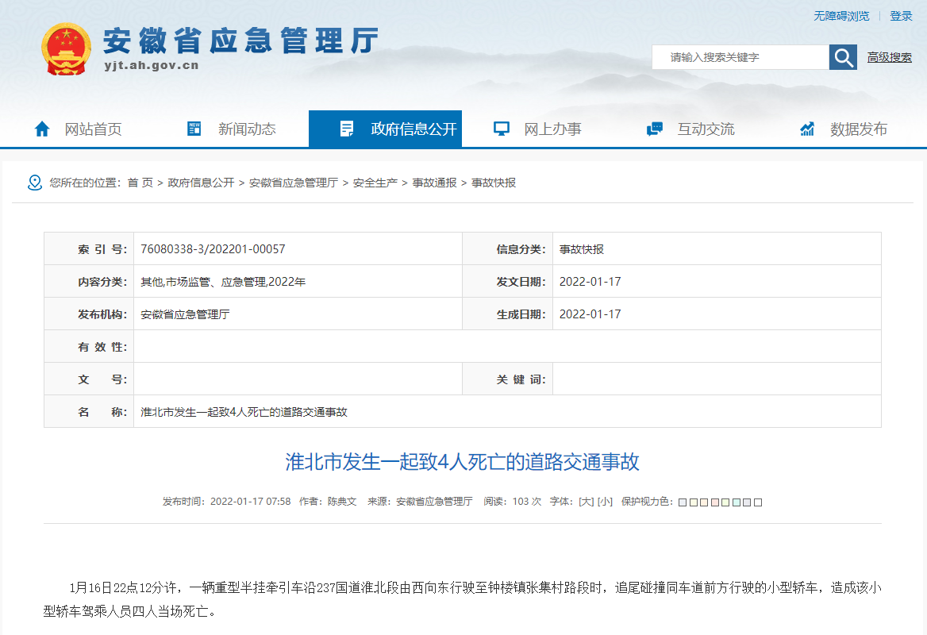Image resolution: width=927 pixels, height=635 pixels.
Task: Click the newspaper icon beside 新闻动态
Action: [x=194, y=129]
